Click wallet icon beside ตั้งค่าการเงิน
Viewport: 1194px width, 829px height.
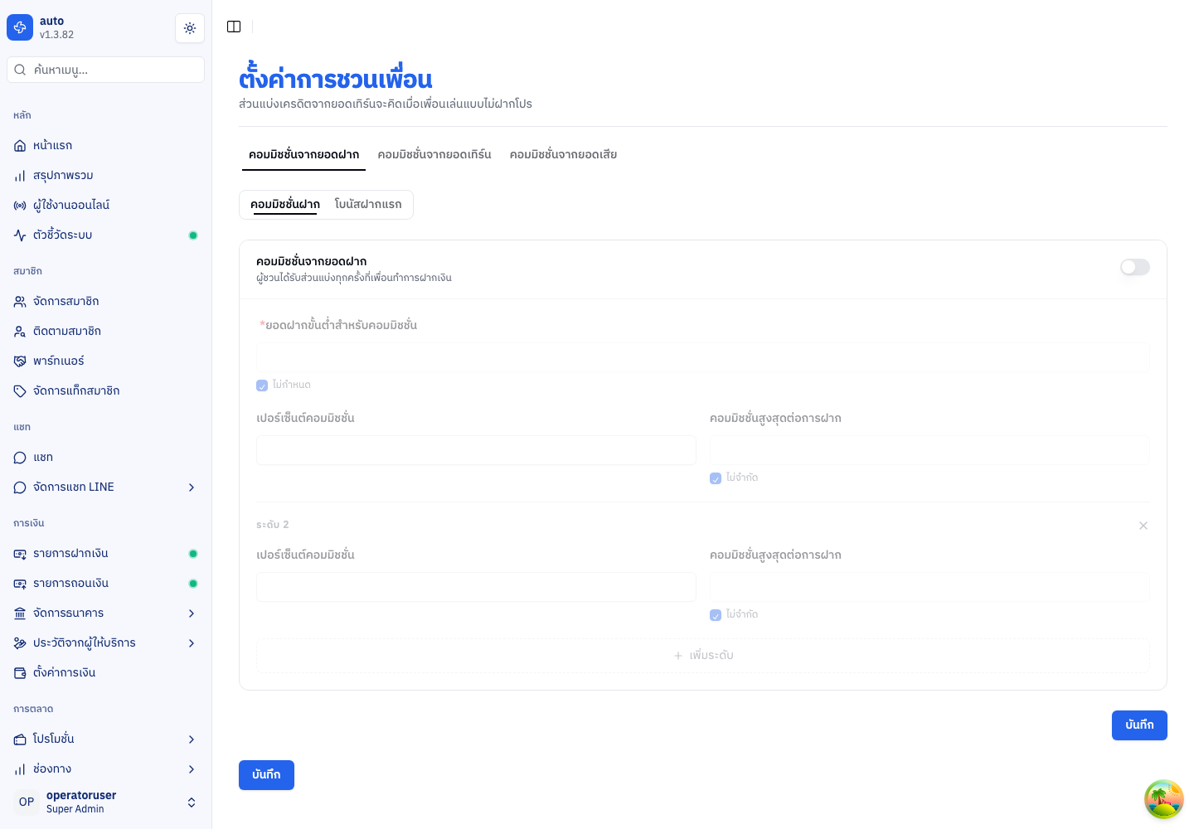[20, 673]
